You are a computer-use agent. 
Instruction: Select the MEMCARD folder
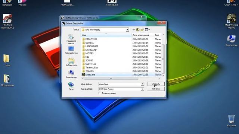(91, 50)
